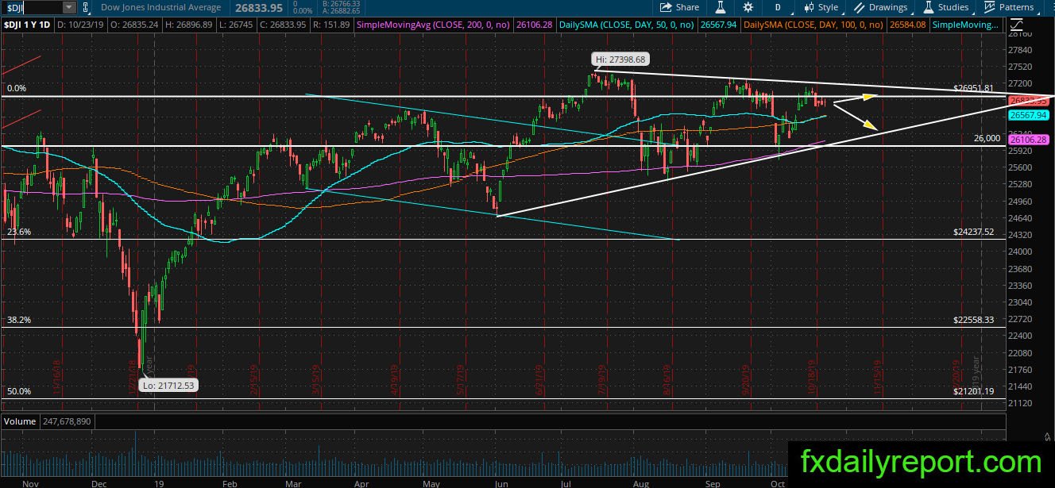The width and height of the screenshot is (1055, 488).
Task: Click the Volume 247,678,890 label
Action: (49, 420)
